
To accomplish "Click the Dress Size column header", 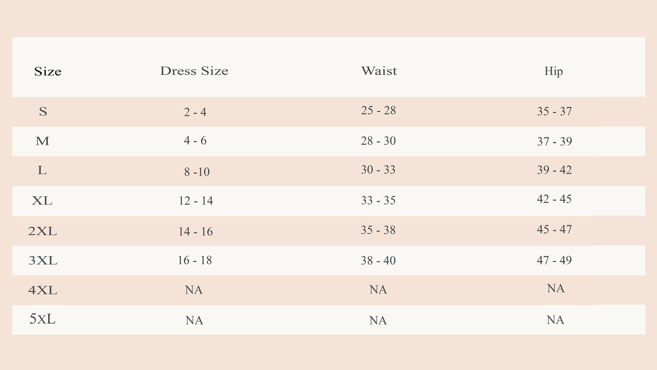I will tap(194, 71).
